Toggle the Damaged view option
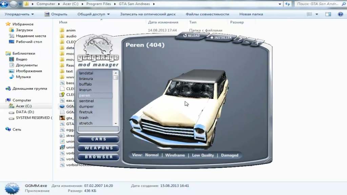 pos(230,155)
